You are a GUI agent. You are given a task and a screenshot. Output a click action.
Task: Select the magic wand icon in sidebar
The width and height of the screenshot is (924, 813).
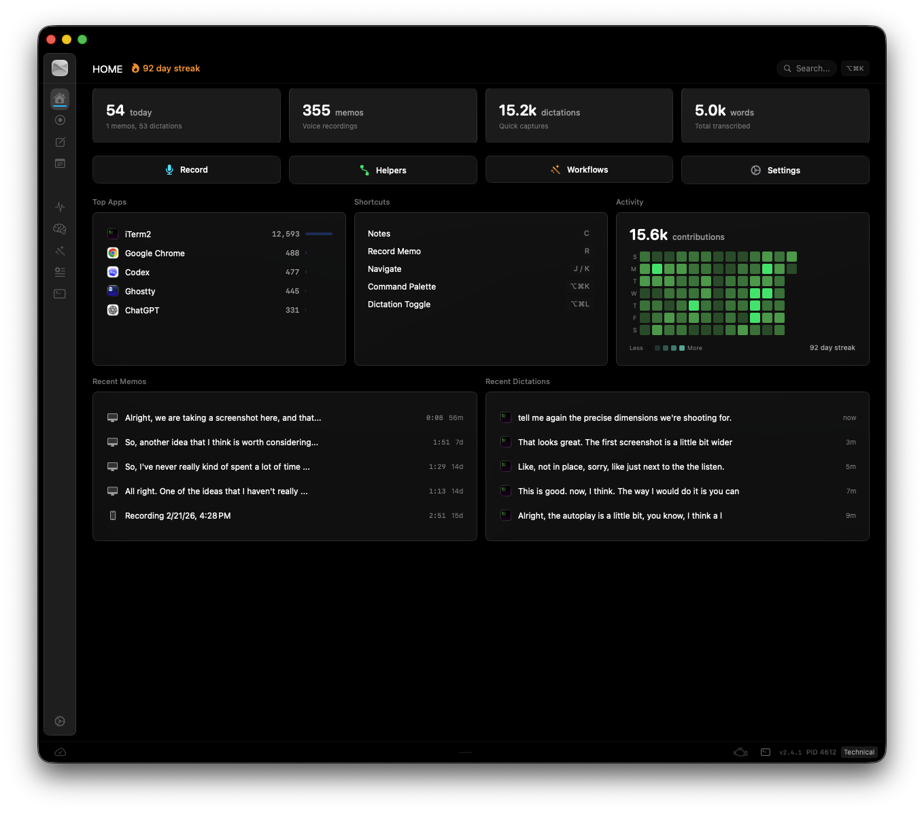click(60, 251)
